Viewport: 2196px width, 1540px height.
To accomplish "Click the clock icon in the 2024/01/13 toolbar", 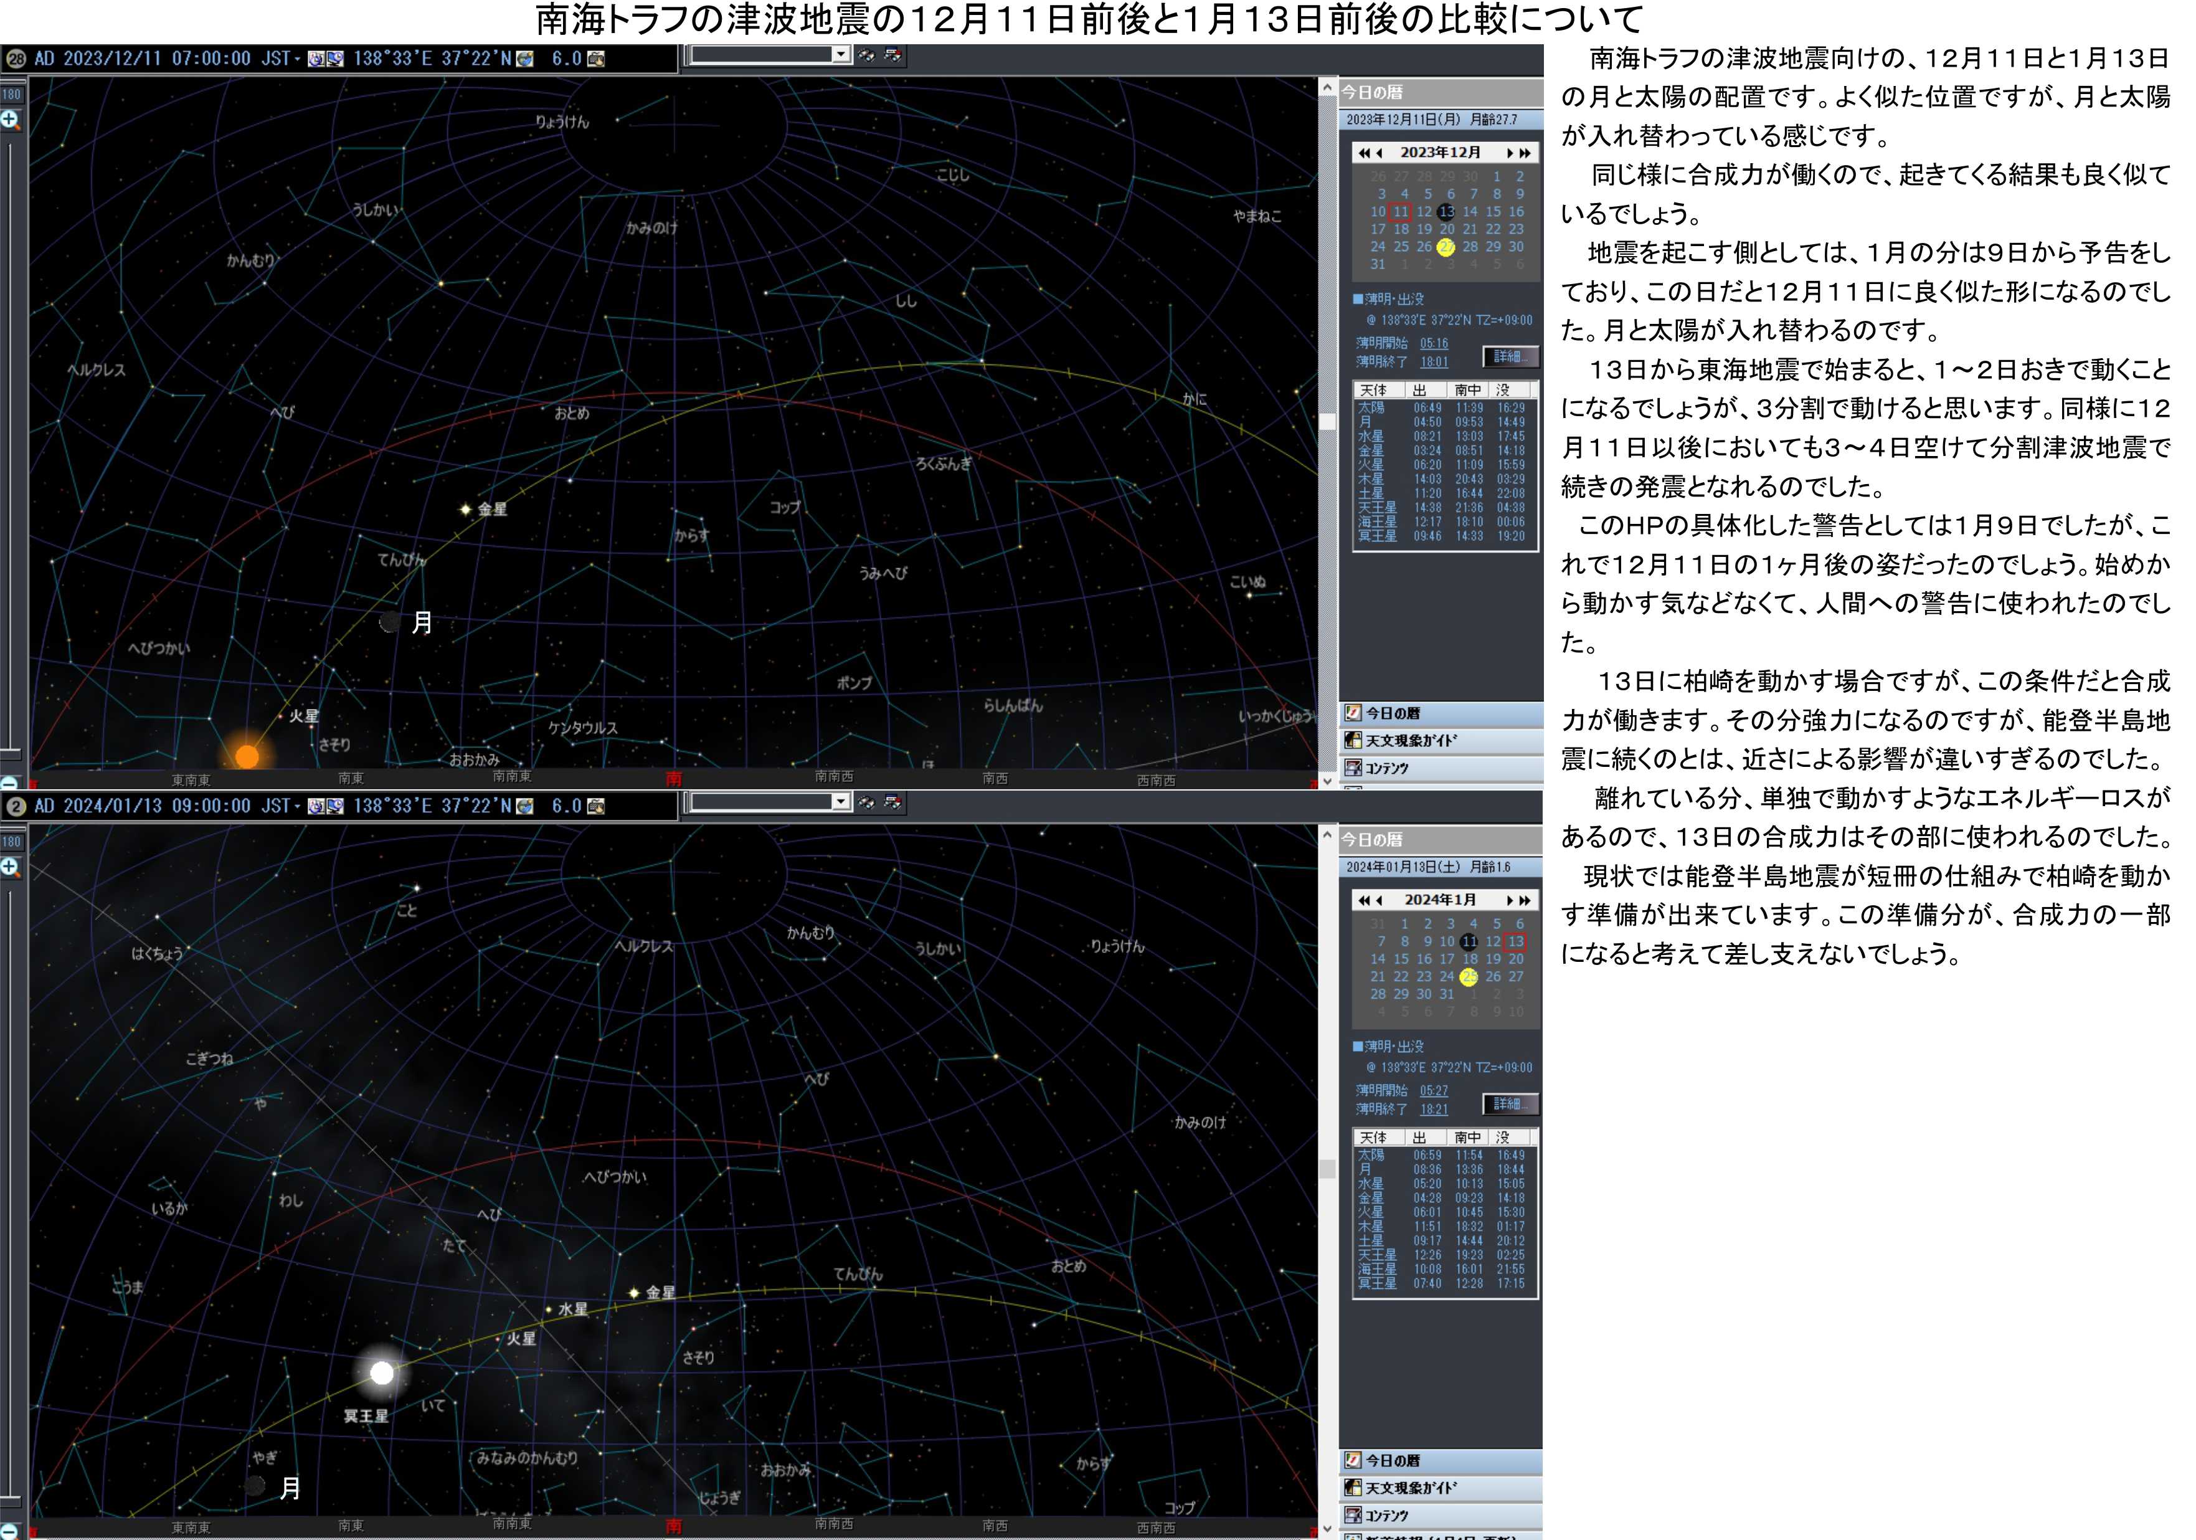I will (x=316, y=806).
